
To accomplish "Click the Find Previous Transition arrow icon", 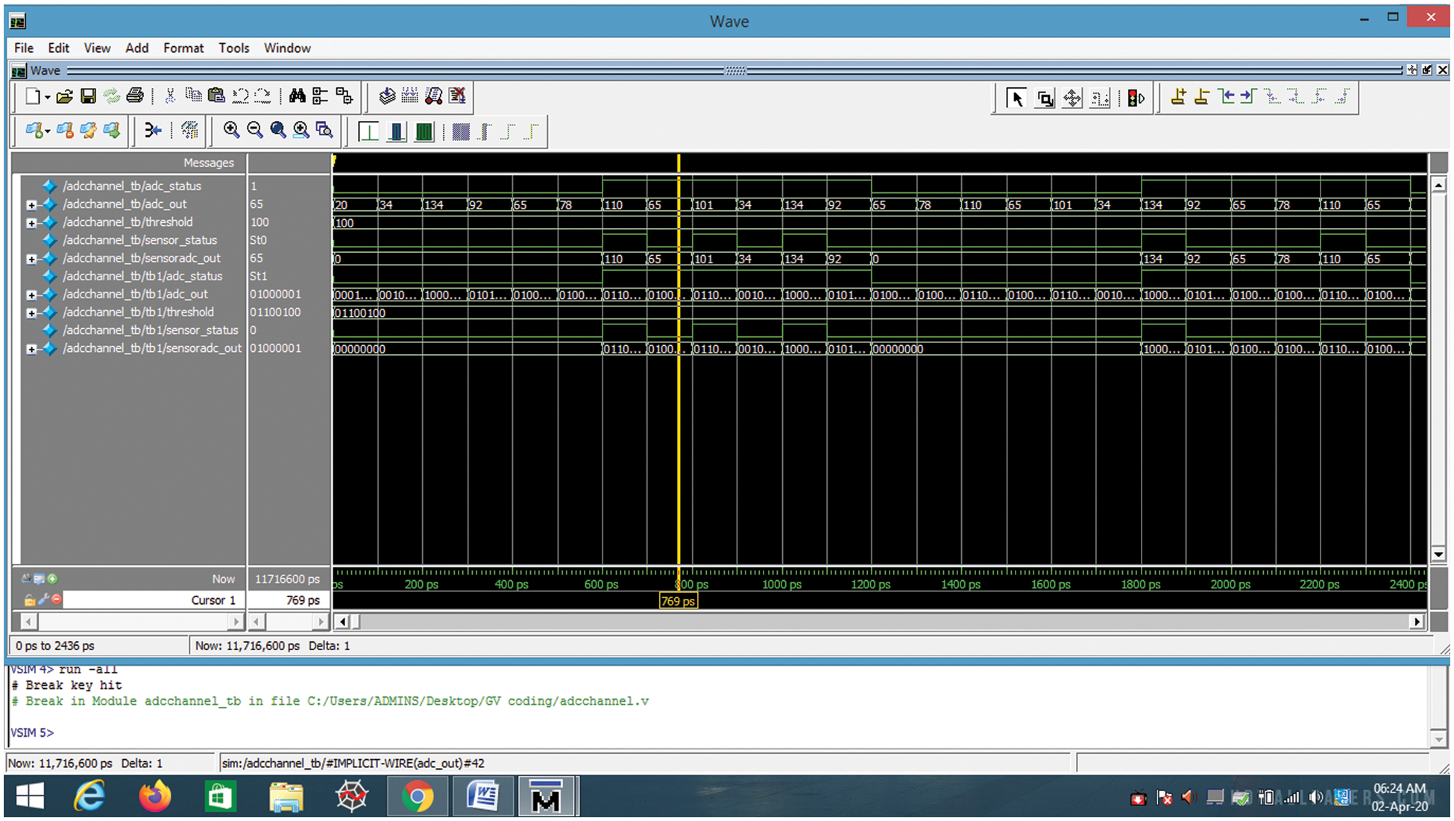I will coord(1226,98).
